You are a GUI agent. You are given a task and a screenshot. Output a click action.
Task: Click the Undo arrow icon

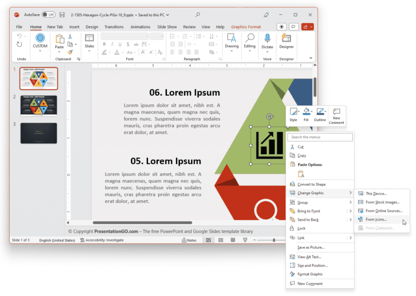coord(19,36)
